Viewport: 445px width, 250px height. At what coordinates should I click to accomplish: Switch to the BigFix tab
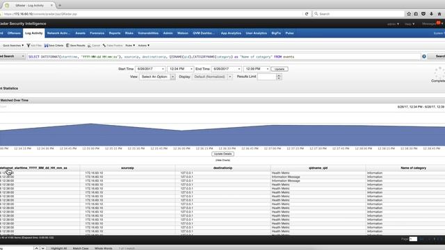(276, 33)
